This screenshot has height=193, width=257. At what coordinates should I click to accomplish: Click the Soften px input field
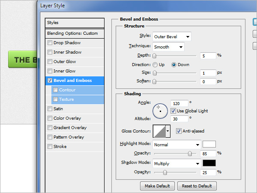(208, 81)
